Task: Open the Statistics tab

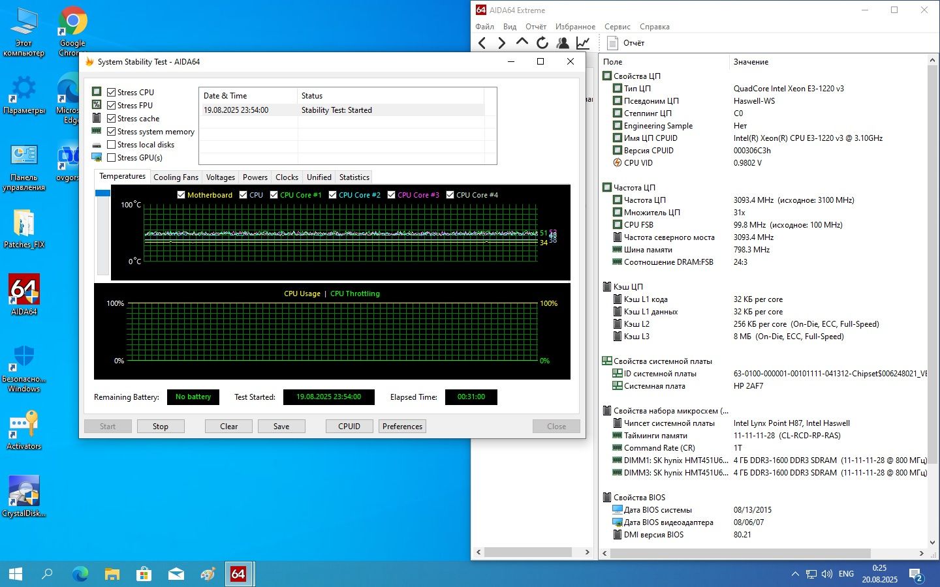Action: (354, 177)
